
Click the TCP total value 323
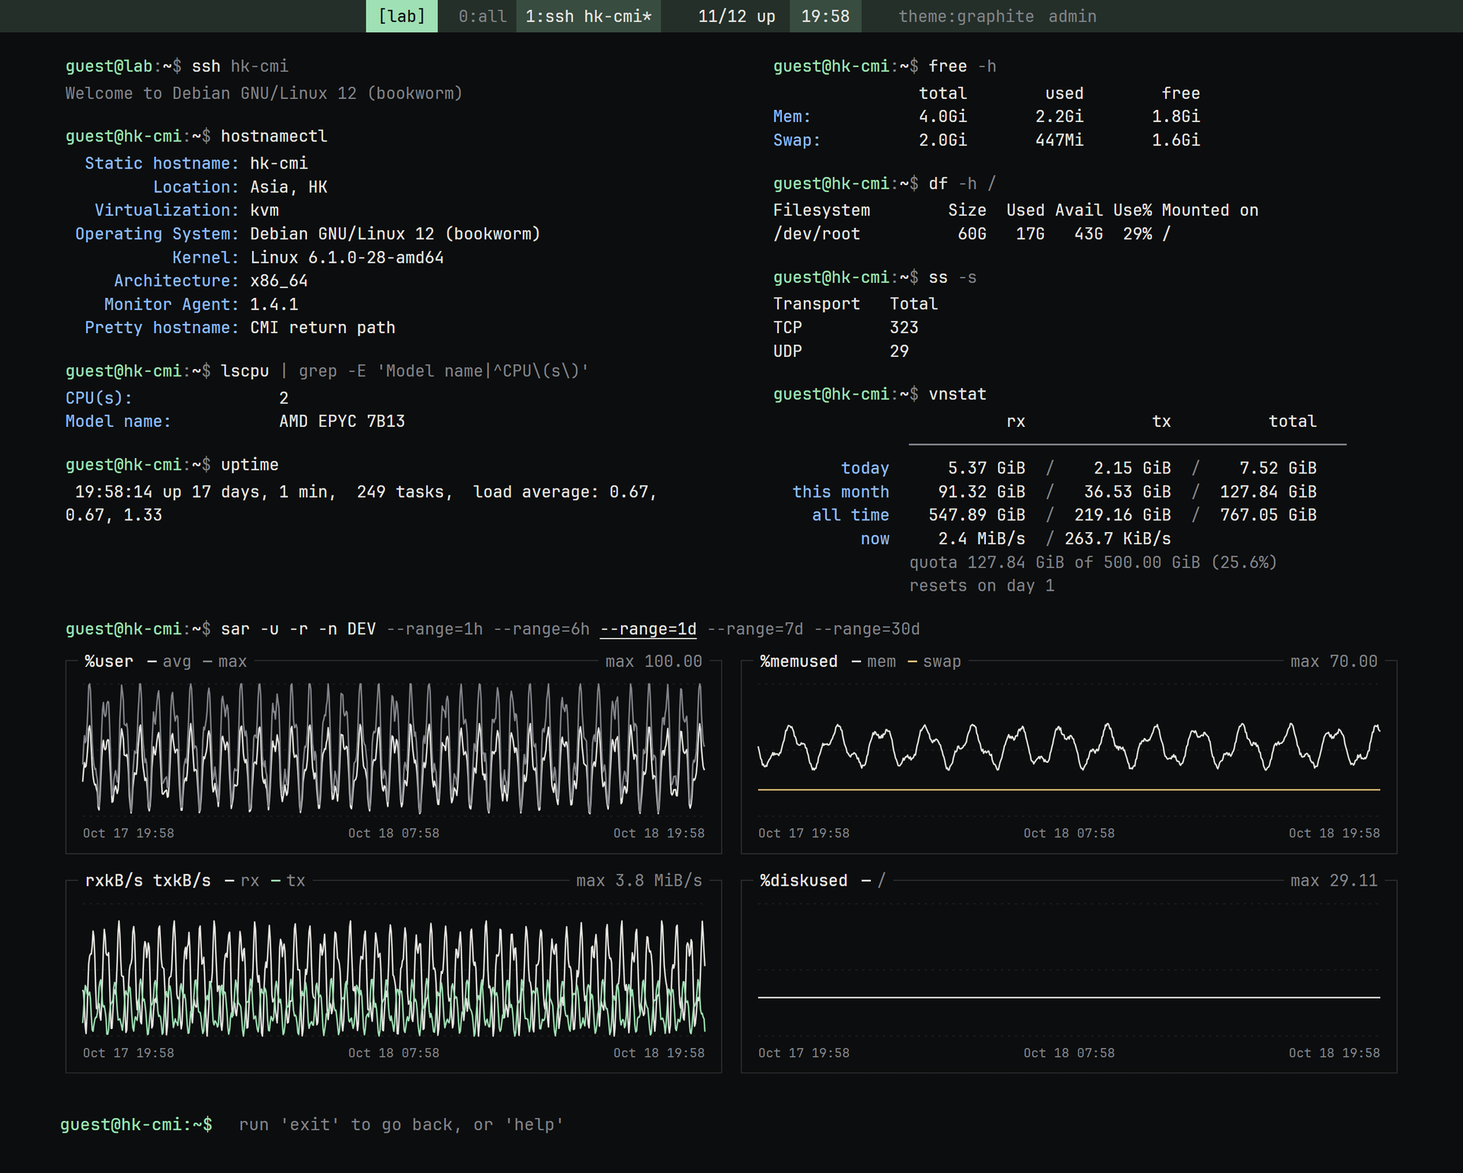click(904, 328)
